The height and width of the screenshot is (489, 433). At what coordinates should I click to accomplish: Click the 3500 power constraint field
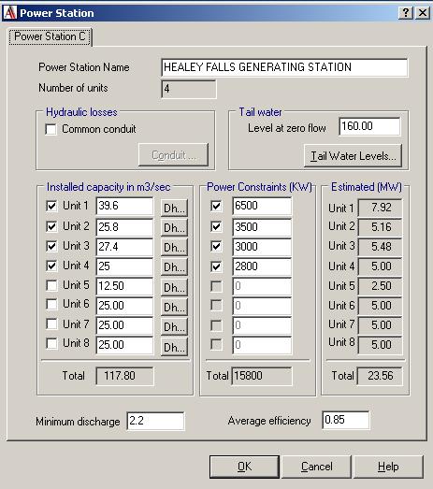(262, 226)
